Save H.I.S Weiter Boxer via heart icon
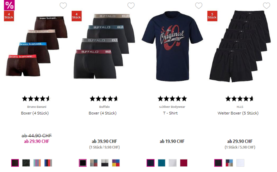 click(266, 6)
